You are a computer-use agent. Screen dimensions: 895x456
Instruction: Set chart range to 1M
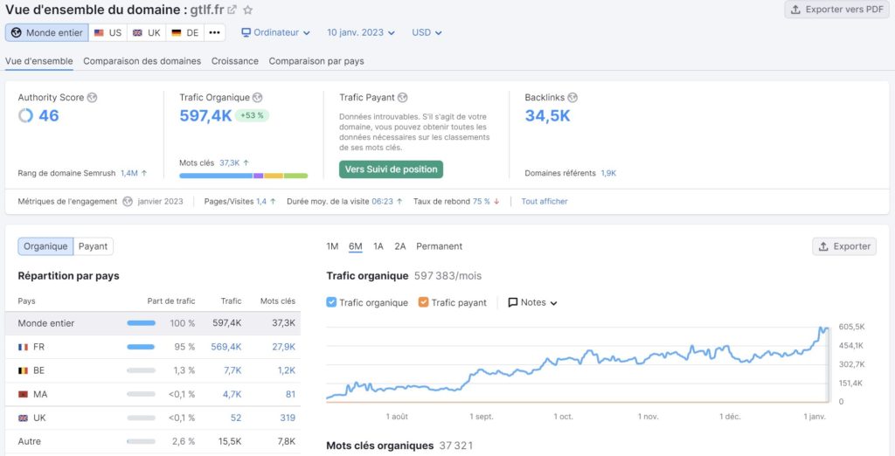pyautogui.click(x=332, y=246)
